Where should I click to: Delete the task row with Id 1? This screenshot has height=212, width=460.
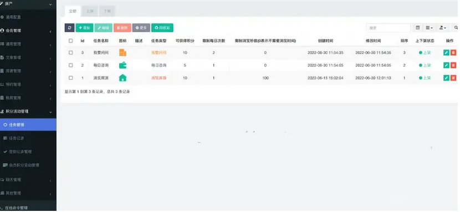(x=453, y=78)
